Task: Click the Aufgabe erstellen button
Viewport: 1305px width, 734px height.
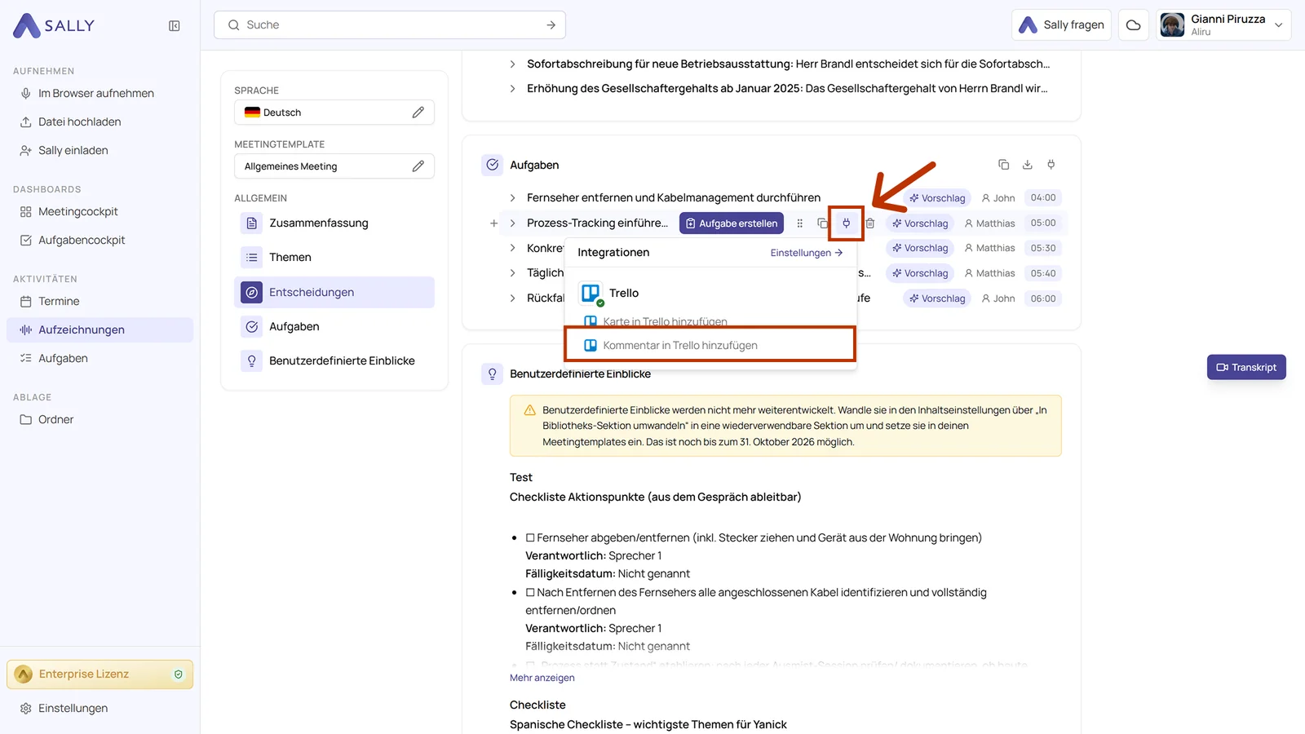Action: click(x=732, y=223)
